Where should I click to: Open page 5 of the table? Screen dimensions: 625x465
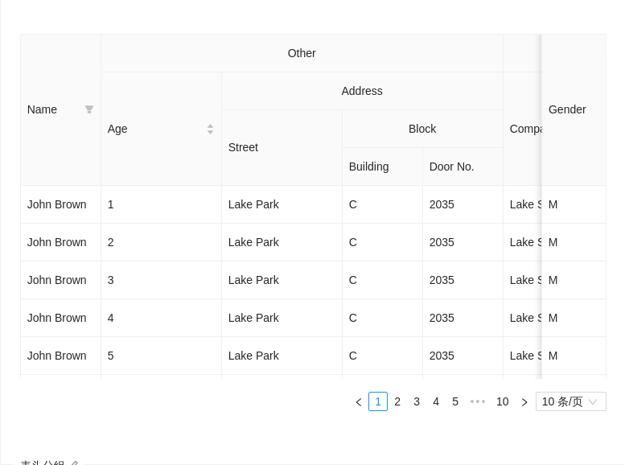pyautogui.click(x=455, y=401)
